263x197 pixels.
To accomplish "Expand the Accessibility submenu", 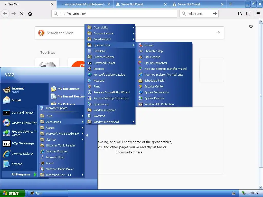I will click(110, 27).
